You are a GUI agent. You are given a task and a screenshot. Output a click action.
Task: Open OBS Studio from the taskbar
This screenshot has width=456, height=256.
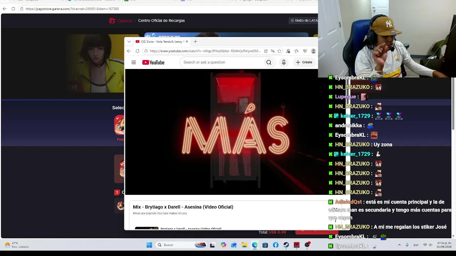(307, 245)
